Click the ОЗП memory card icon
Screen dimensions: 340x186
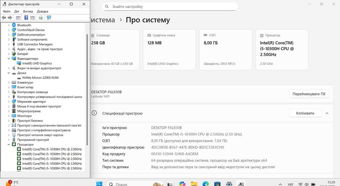[x=205, y=35]
